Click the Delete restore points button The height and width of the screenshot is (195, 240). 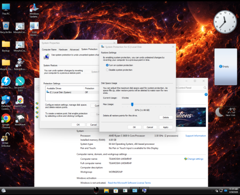pos(166,118)
